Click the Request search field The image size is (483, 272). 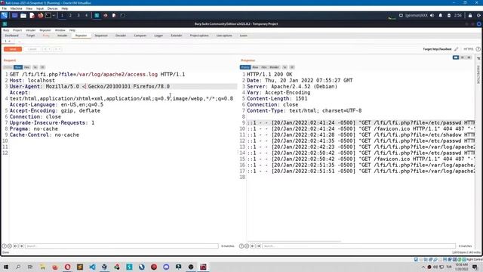tap(122, 246)
